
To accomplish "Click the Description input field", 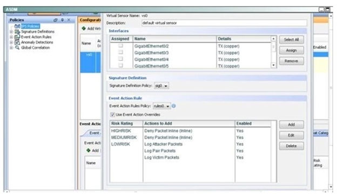I will (x=224, y=23).
